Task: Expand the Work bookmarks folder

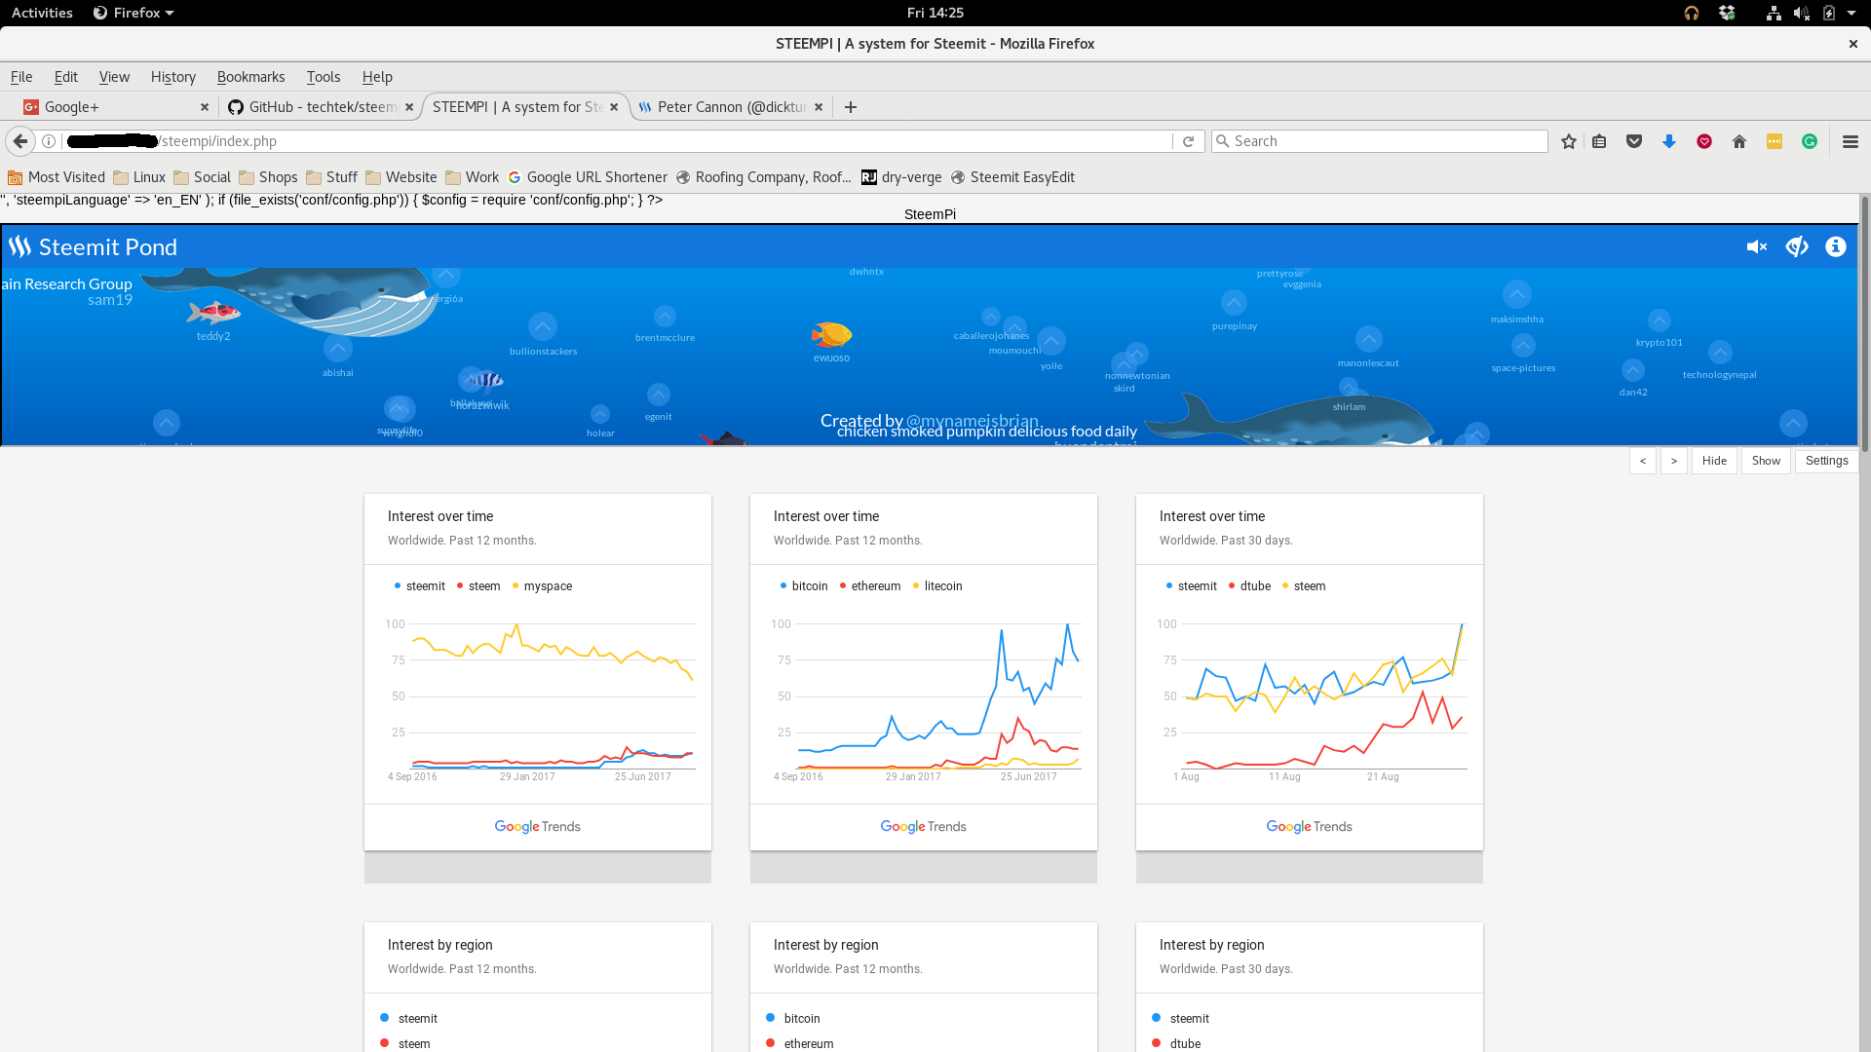Action: 472,177
